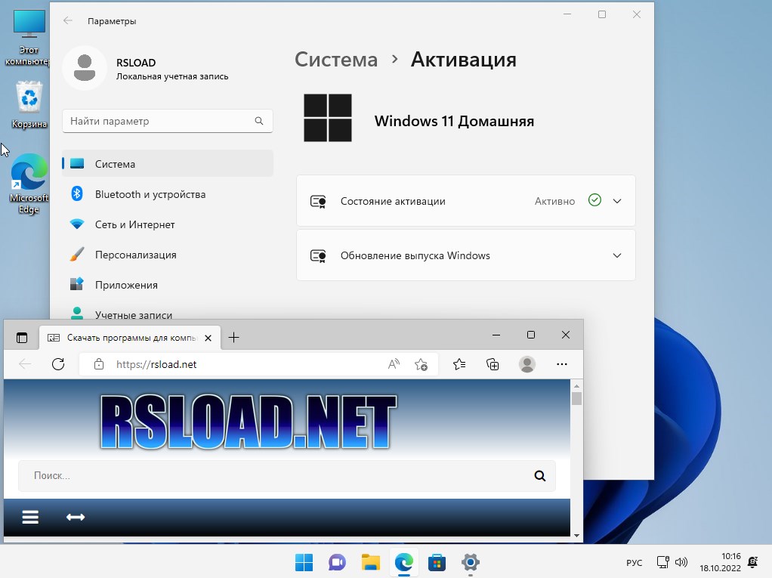The height and width of the screenshot is (578, 772).
Task: Select the Скачать программы browser tab
Action: click(x=131, y=338)
